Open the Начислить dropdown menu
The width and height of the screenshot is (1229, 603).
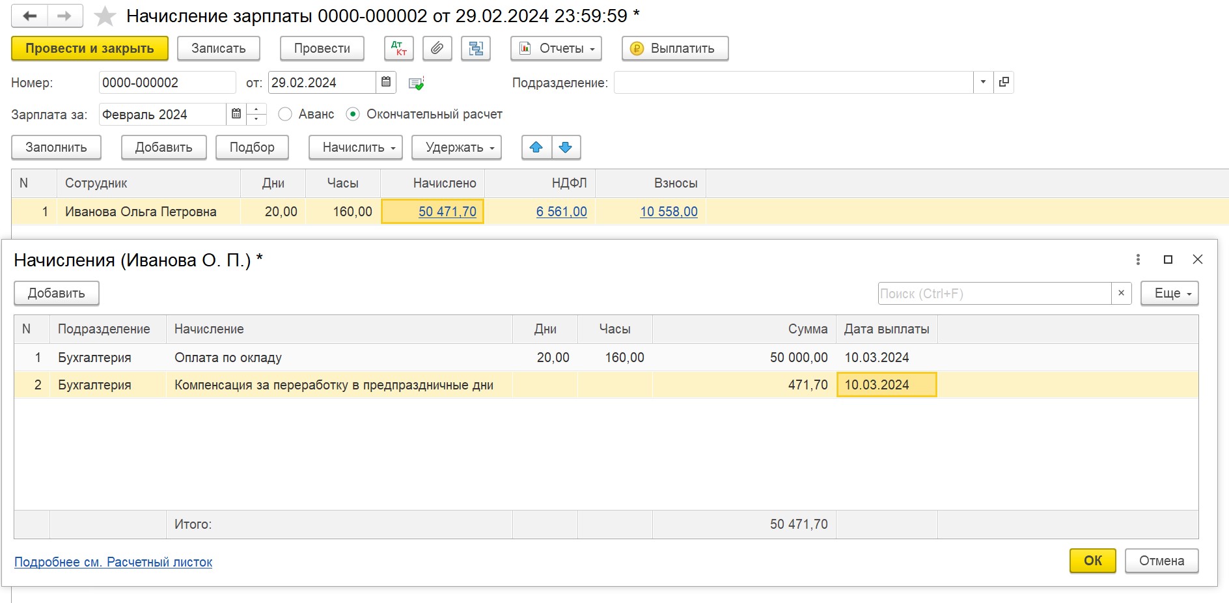pos(355,147)
